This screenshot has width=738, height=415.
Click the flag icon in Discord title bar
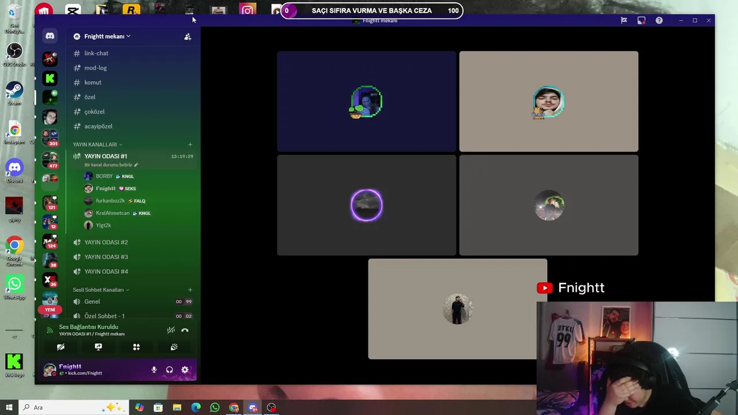624,20
